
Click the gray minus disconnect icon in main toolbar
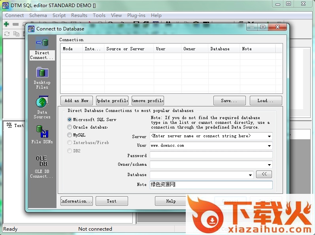(x=15, y=24)
